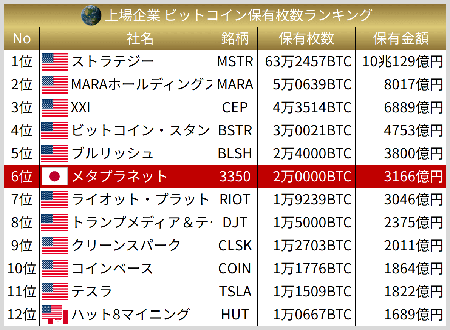Click the title 上場企業 ビットコイン保有枚数ランキング
The width and height of the screenshot is (450, 330).
point(238,15)
